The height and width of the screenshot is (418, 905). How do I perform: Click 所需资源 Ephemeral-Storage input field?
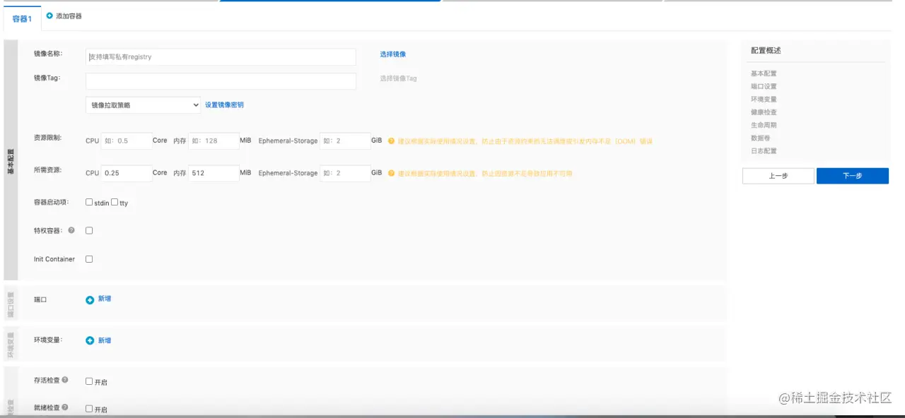click(345, 173)
